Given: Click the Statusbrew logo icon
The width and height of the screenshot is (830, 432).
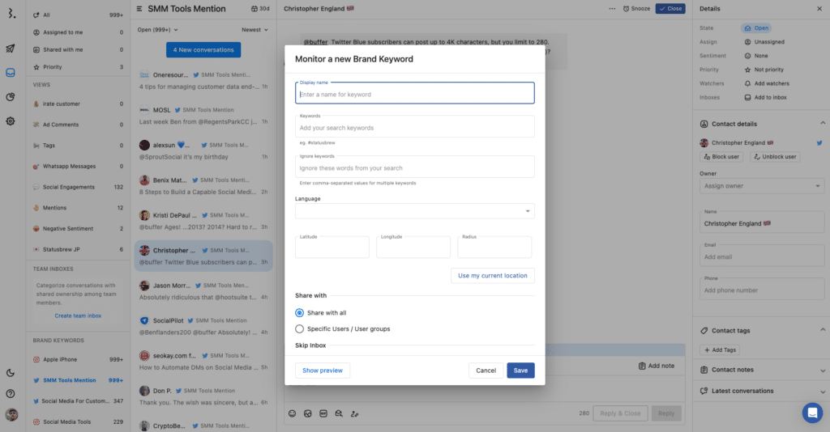Looking at the screenshot, I should pyautogui.click(x=11, y=13).
